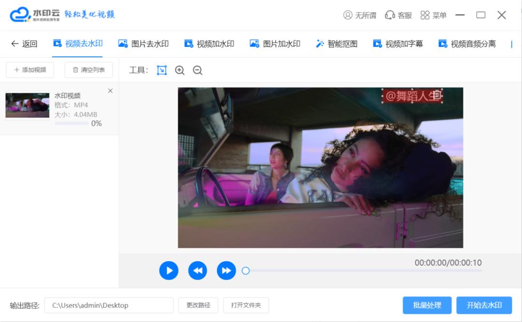Viewport: 522px width, 322px height.
Task: Zoom out of the video preview
Action: (x=197, y=70)
